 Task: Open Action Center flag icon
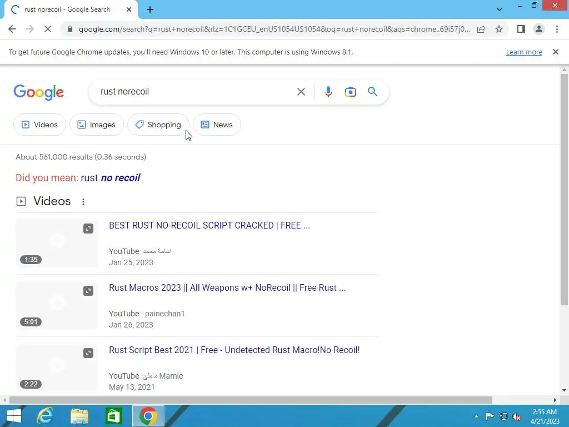pyautogui.click(x=490, y=416)
